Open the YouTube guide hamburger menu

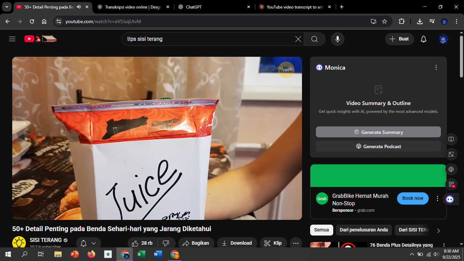12,39
